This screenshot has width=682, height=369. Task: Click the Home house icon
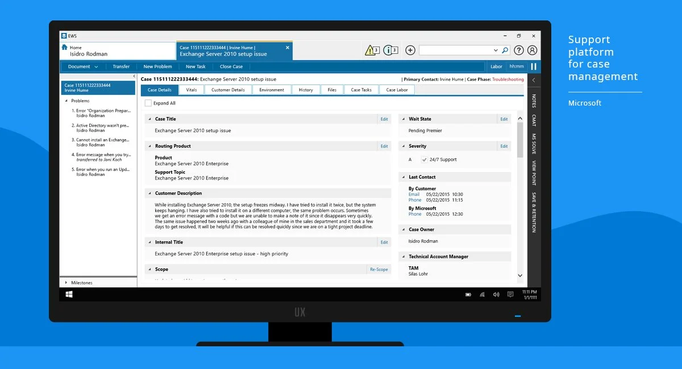pos(65,48)
